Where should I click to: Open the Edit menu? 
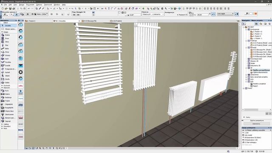pyautogui.click(x=10, y=5)
